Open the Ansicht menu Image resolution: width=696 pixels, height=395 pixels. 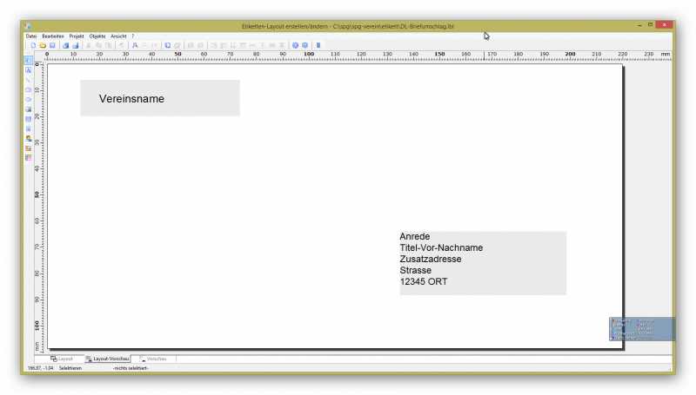[x=118, y=36]
